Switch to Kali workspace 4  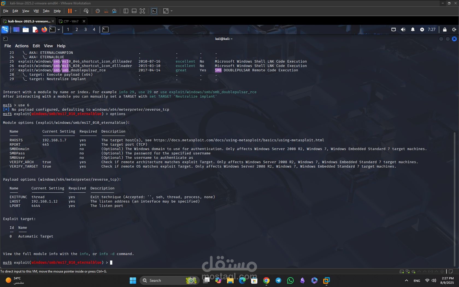[x=94, y=30]
